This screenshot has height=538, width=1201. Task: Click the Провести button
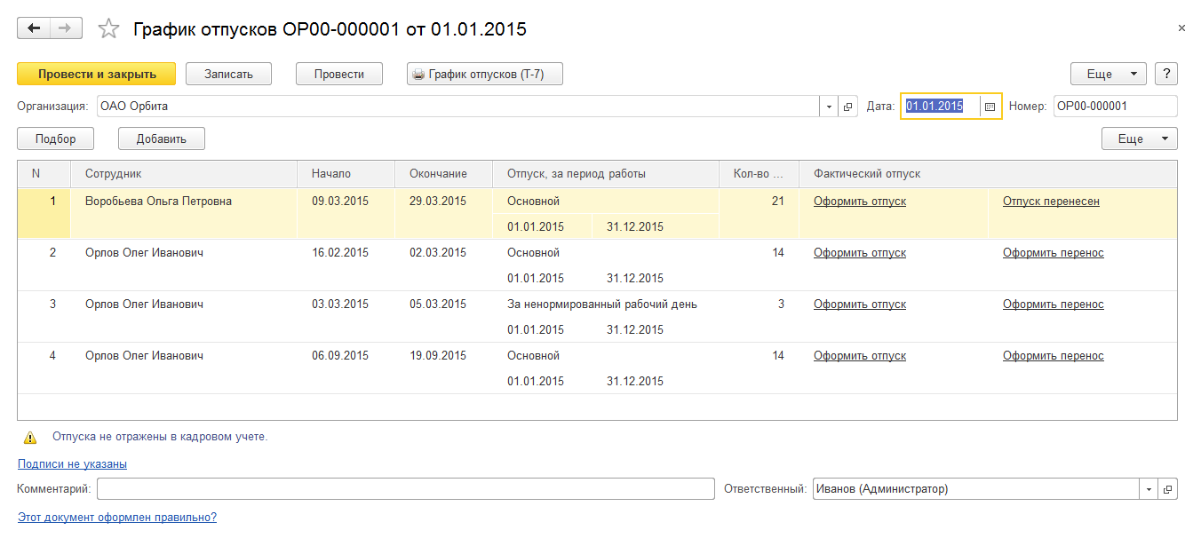click(339, 74)
